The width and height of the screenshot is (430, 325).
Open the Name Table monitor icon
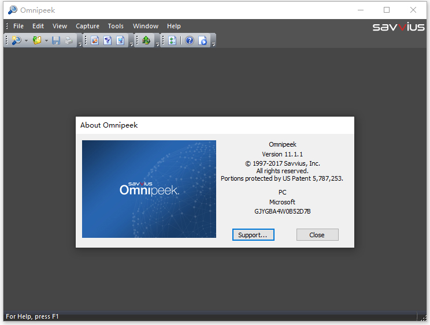tap(120, 40)
